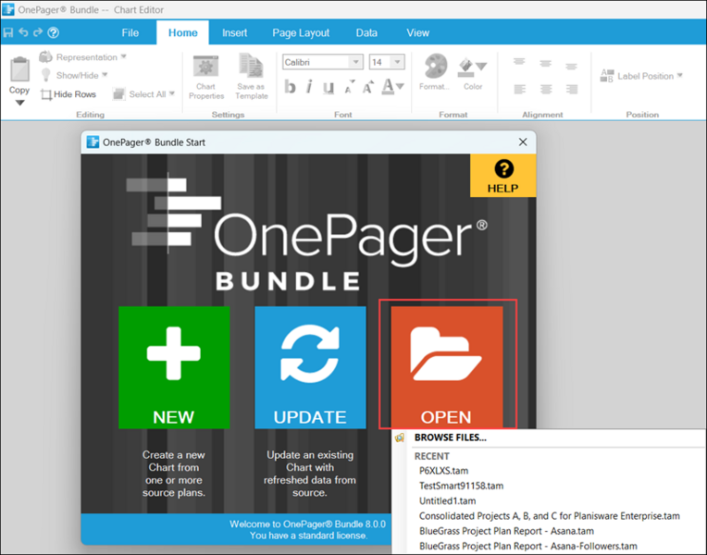This screenshot has height=555, width=707.
Task: Open the Show/Hide dropdown
Action: tap(74, 75)
